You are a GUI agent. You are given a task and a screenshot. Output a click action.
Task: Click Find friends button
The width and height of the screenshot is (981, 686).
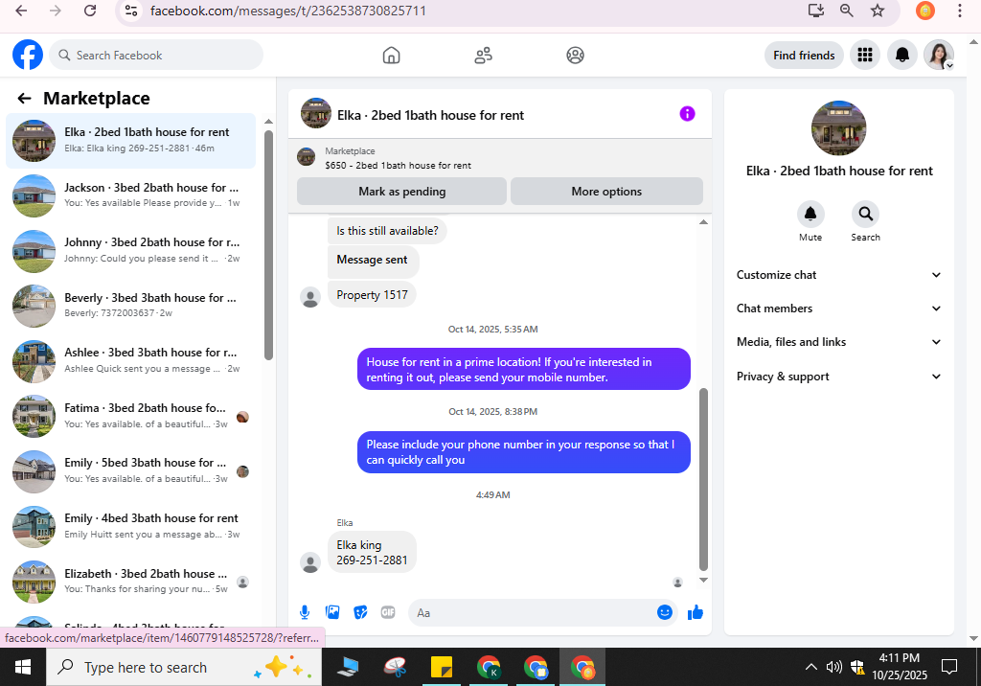point(804,55)
